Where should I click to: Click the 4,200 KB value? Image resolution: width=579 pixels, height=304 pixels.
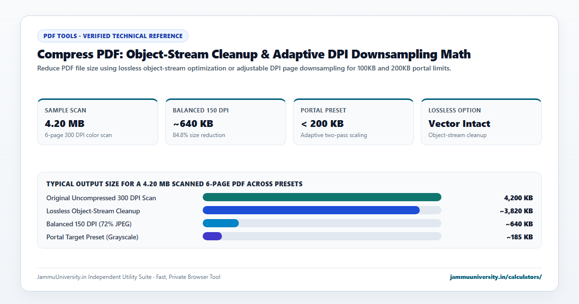(518, 198)
